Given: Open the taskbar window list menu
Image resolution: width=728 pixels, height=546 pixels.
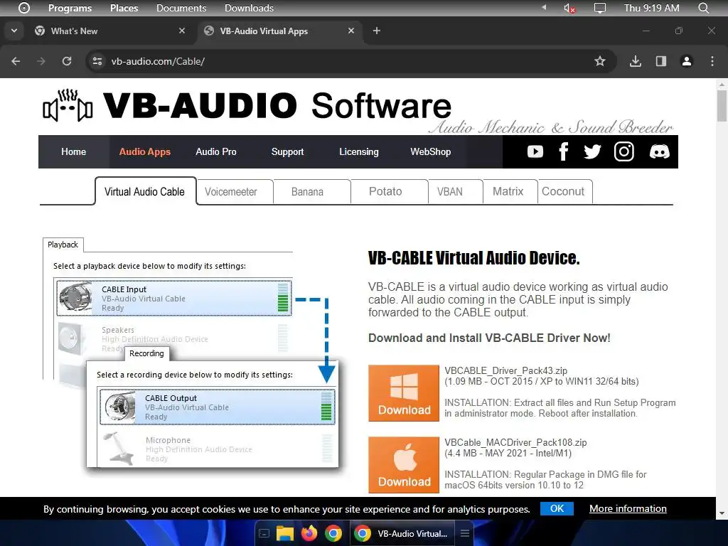Looking at the screenshot, I should click(x=465, y=533).
